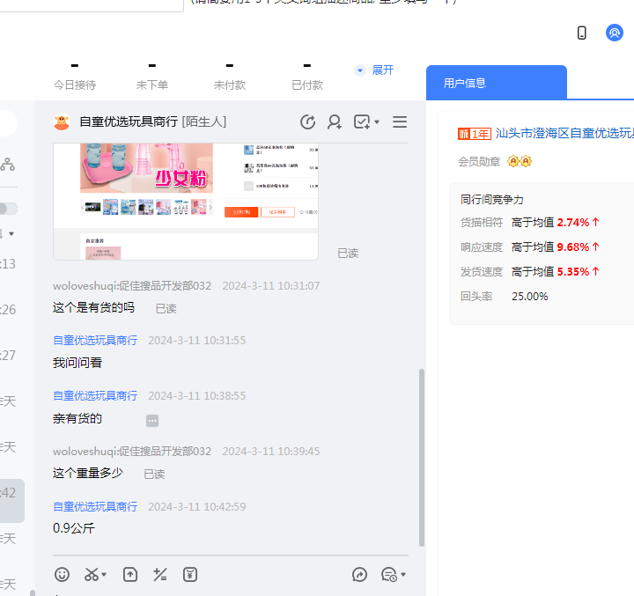Click sender name 自童优选玩具商行 above 0.9公斤
The height and width of the screenshot is (596, 634).
coord(95,507)
